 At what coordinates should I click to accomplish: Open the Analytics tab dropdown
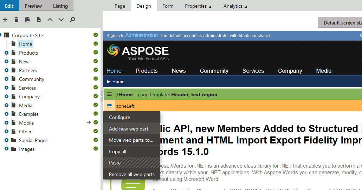coord(235,6)
